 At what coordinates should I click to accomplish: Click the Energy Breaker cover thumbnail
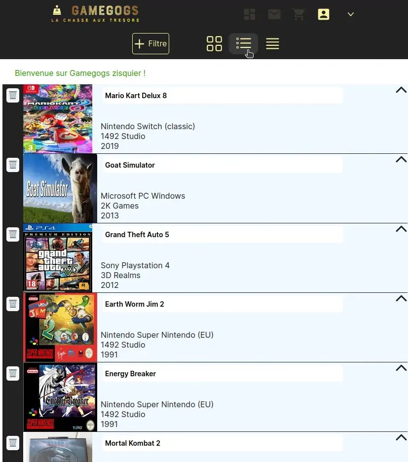click(60, 397)
